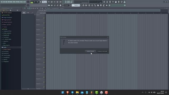
Task: Close the license dialog with X
Action: (x=108, y=37)
